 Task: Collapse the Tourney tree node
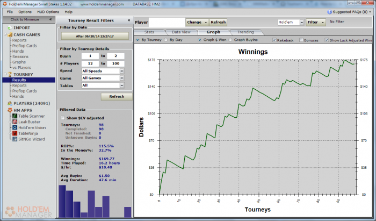(x=5, y=74)
